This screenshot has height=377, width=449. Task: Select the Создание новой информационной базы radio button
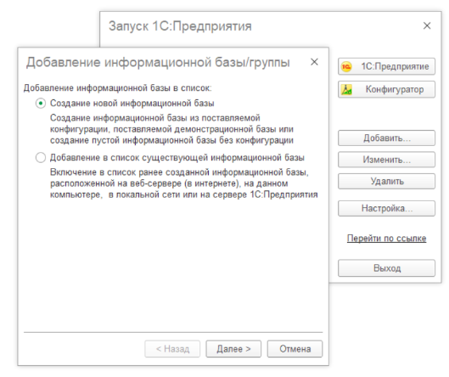click(41, 103)
